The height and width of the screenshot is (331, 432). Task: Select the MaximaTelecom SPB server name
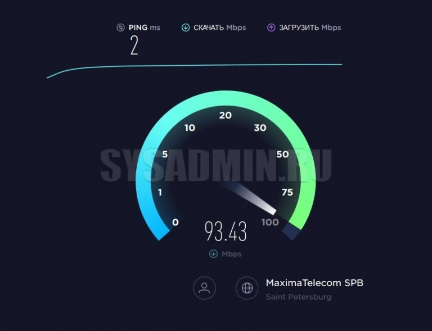point(314,283)
